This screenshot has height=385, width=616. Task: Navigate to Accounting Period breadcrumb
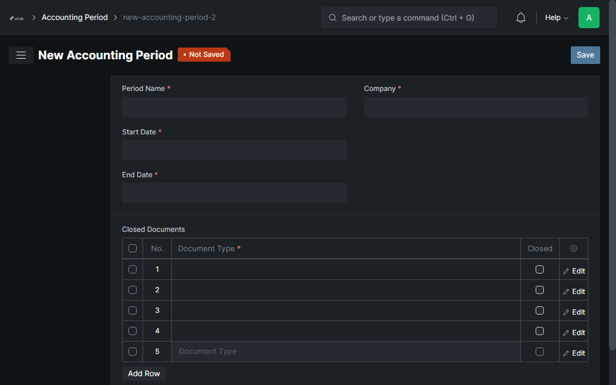point(75,17)
